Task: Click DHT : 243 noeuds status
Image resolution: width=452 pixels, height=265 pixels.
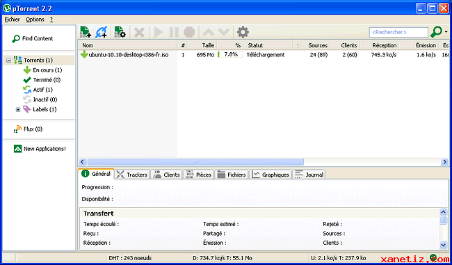Action: tap(130, 258)
